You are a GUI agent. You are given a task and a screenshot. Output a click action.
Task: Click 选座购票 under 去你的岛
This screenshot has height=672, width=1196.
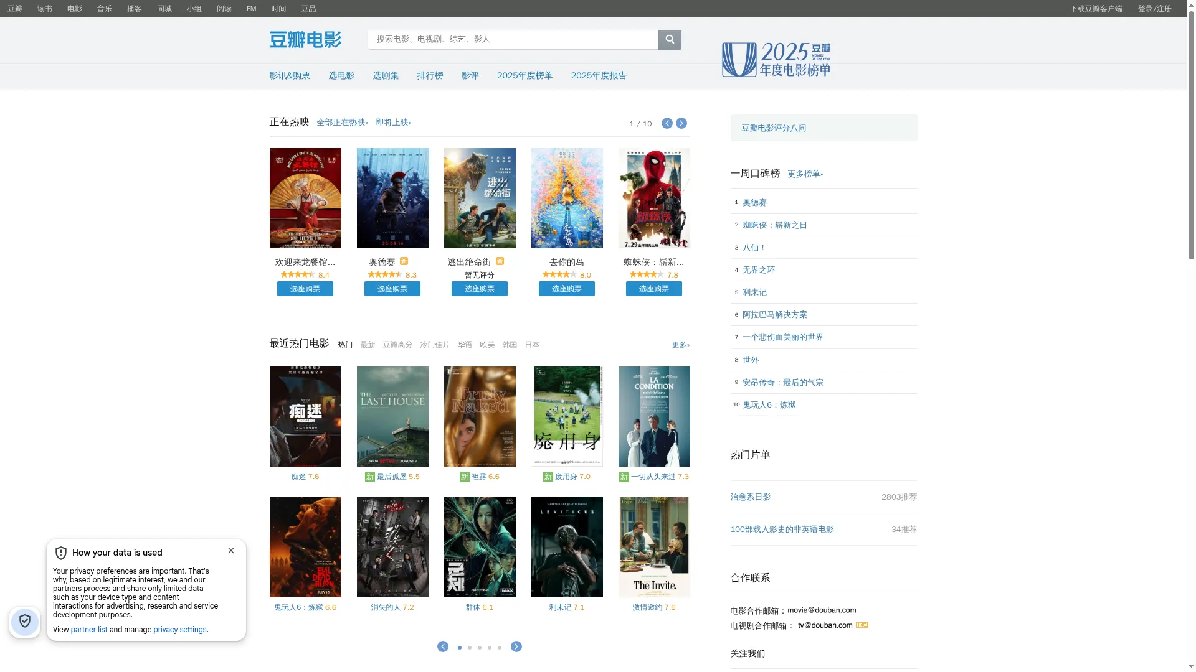pyautogui.click(x=567, y=289)
